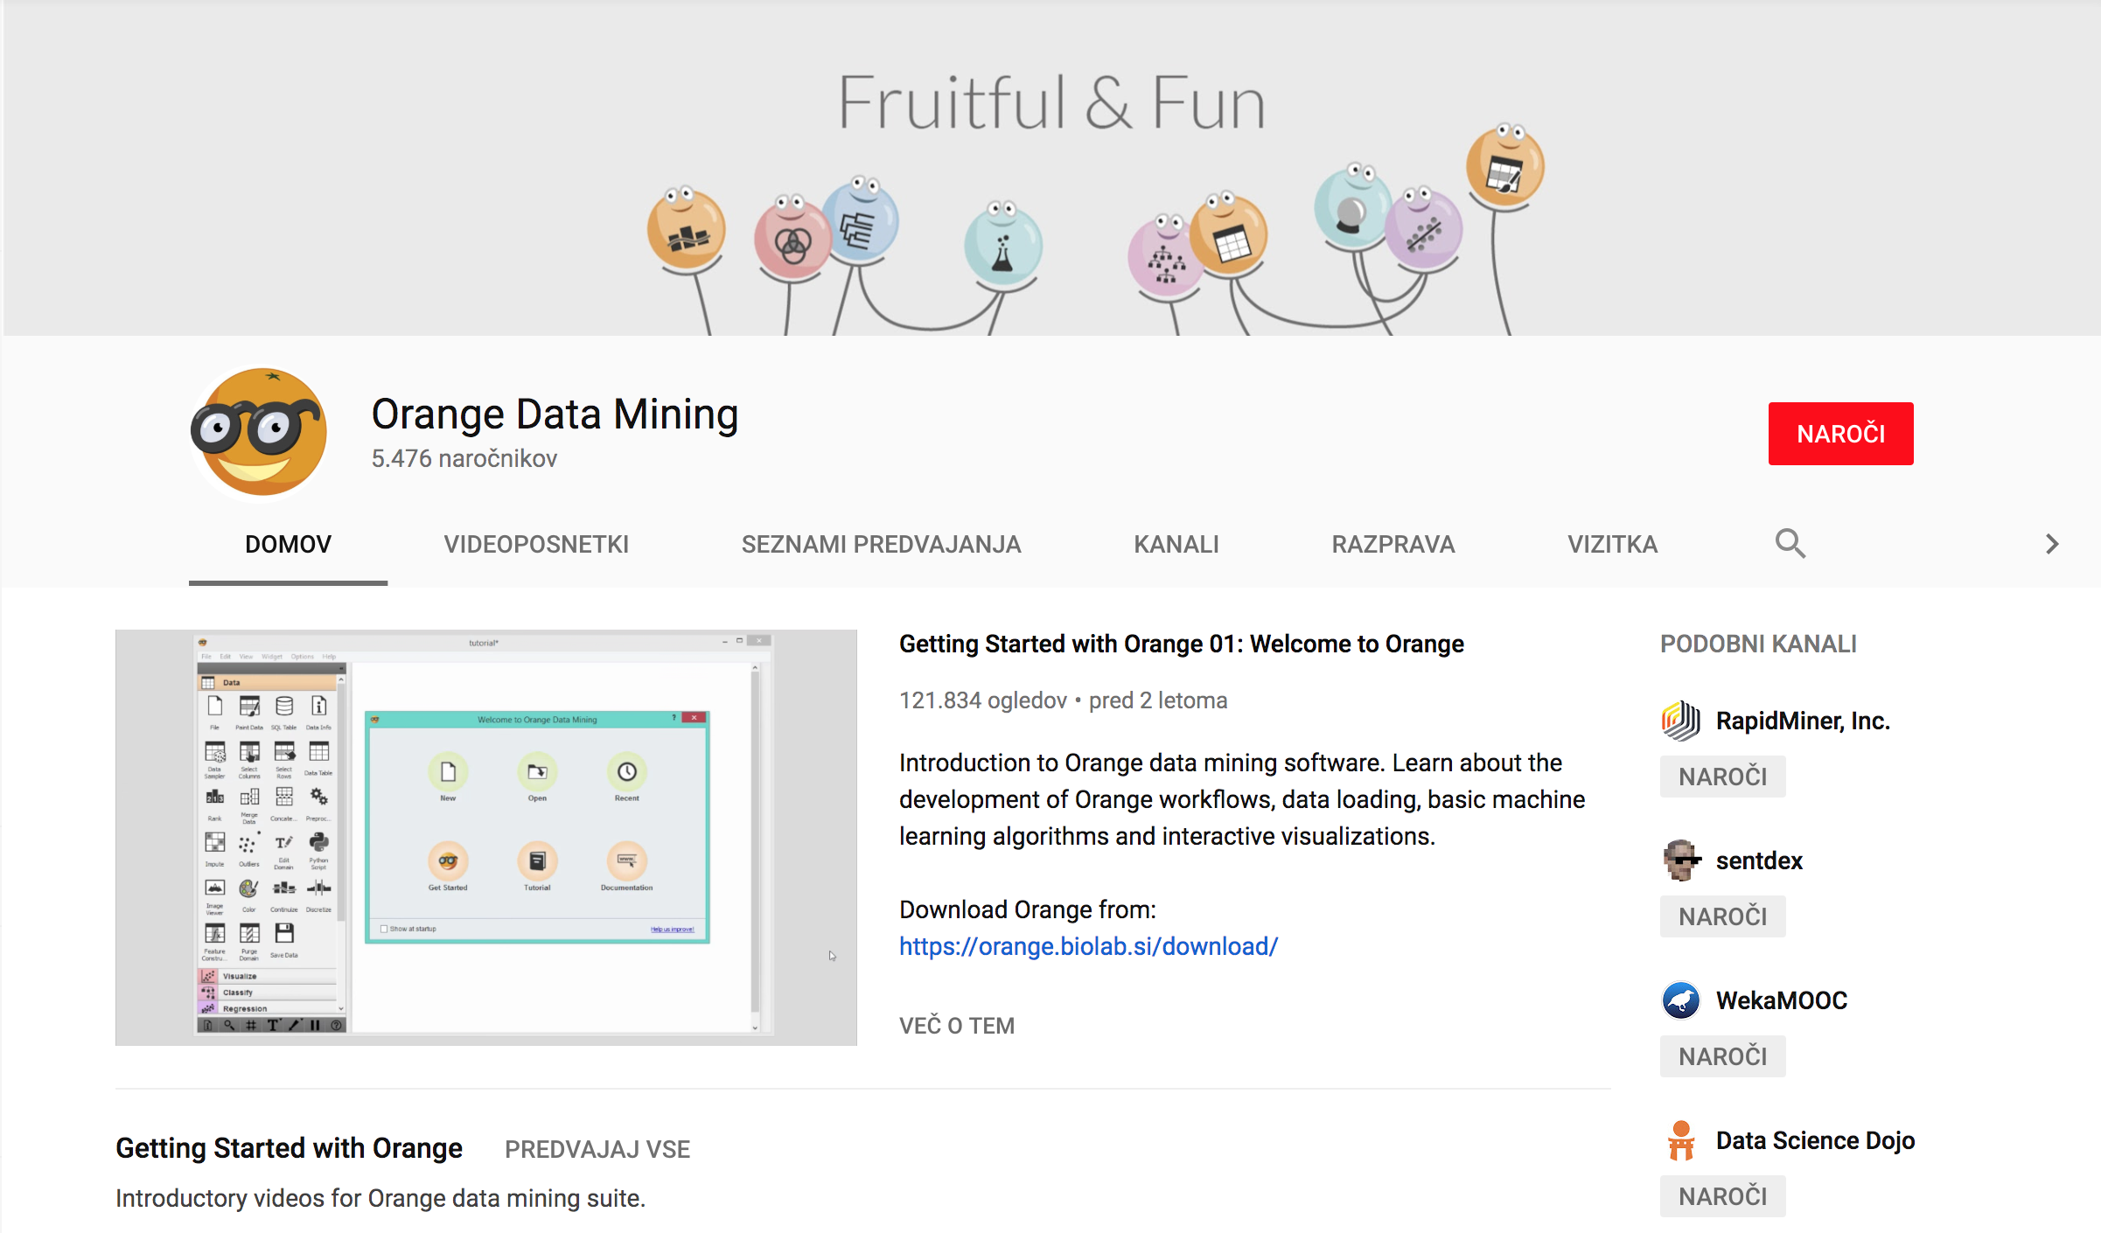Subscribe to sentdex with NAROČI
The width and height of the screenshot is (2101, 1233).
pyautogui.click(x=1722, y=916)
